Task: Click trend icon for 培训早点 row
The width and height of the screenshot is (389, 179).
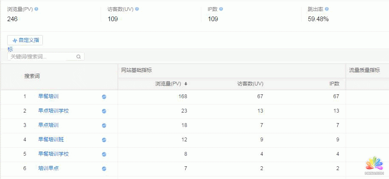Action: (104, 169)
